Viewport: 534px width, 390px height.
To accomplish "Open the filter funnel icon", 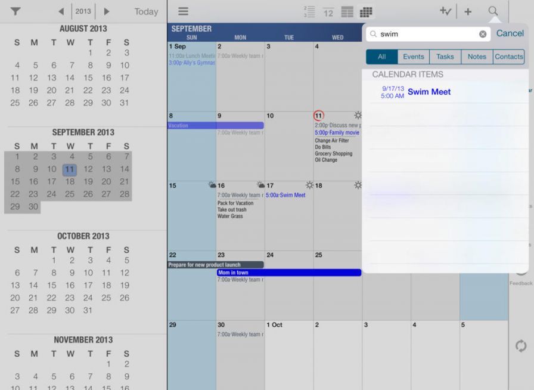I will click(15, 11).
